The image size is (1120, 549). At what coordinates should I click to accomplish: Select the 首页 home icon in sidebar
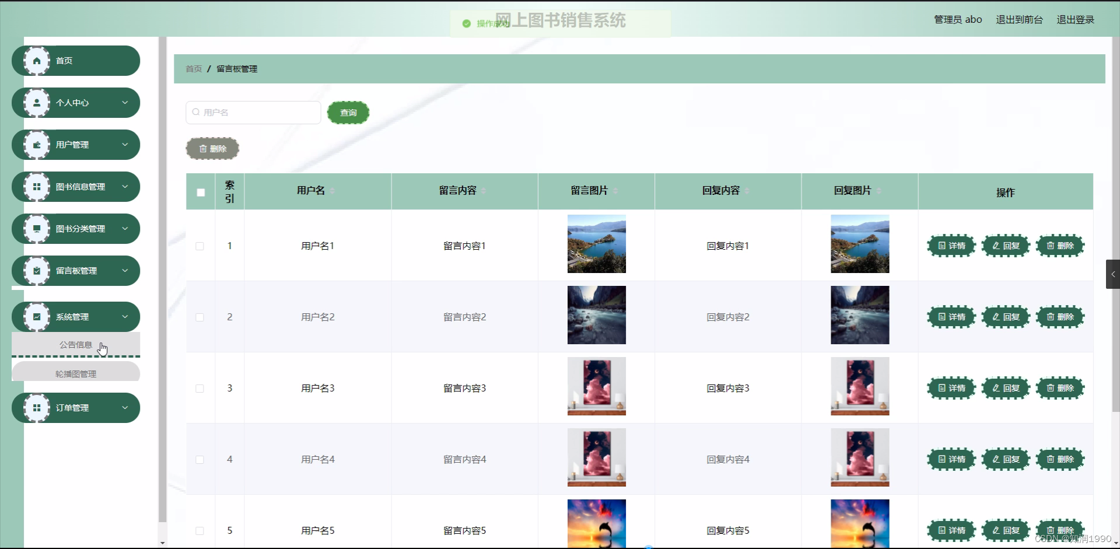[x=36, y=60]
